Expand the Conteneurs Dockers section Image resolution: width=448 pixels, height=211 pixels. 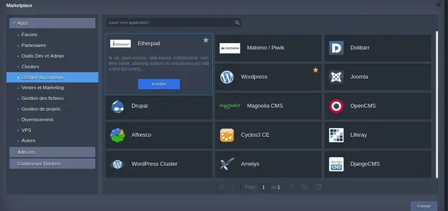52,163
